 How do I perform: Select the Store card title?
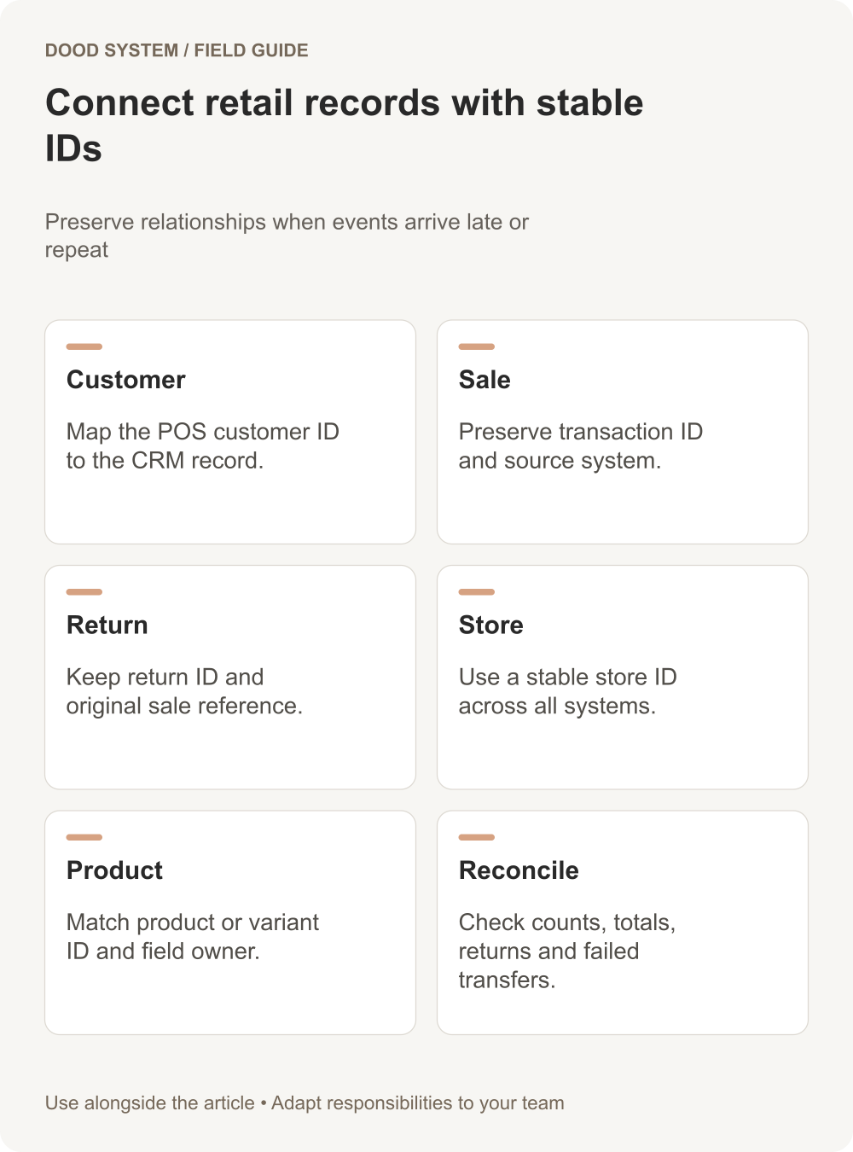(491, 625)
